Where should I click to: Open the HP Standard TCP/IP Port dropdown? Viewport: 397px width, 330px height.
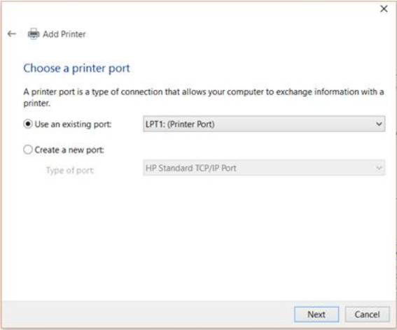(264, 168)
